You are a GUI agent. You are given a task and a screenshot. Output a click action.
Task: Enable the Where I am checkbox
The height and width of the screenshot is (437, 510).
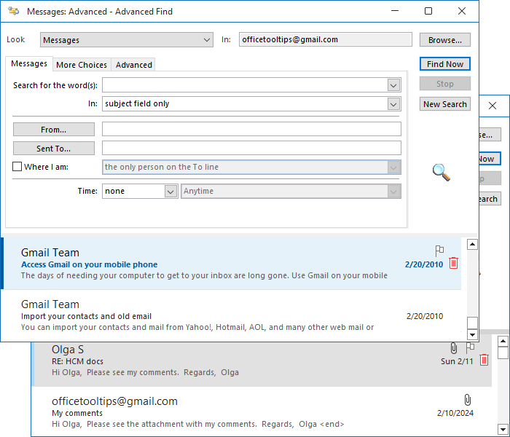coord(17,167)
